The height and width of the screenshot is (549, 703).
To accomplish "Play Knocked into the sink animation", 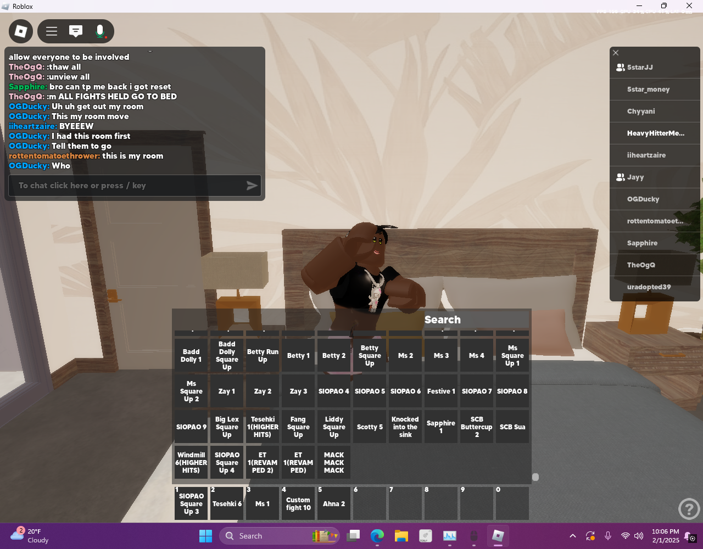I will pyautogui.click(x=405, y=427).
